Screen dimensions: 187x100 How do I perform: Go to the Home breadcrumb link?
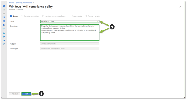[11, 3]
